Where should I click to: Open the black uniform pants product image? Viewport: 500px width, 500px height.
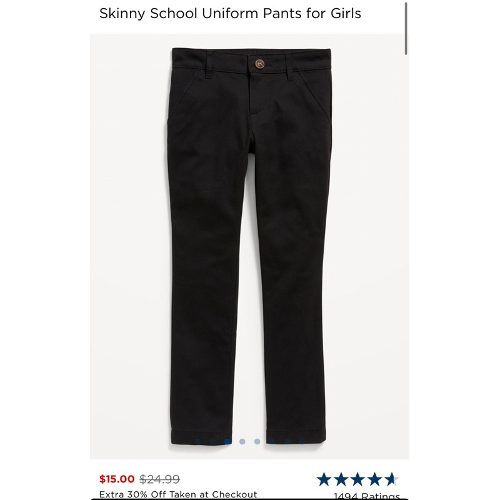[x=249, y=246]
